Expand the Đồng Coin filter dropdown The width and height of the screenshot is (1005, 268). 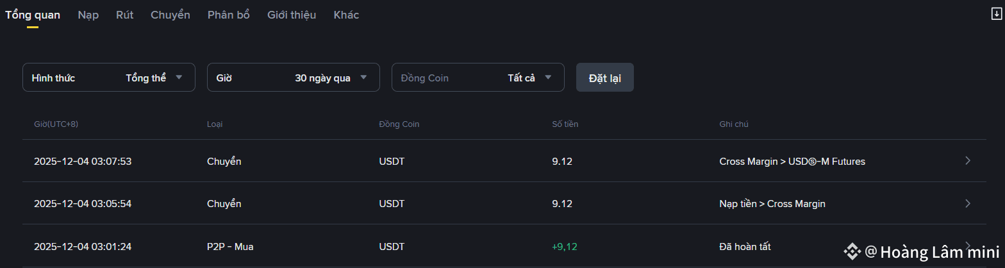coord(478,78)
